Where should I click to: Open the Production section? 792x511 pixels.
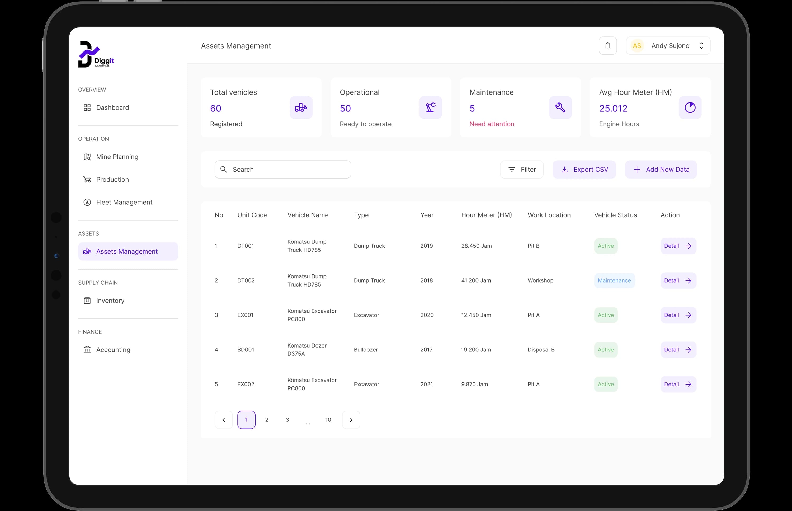(128, 180)
